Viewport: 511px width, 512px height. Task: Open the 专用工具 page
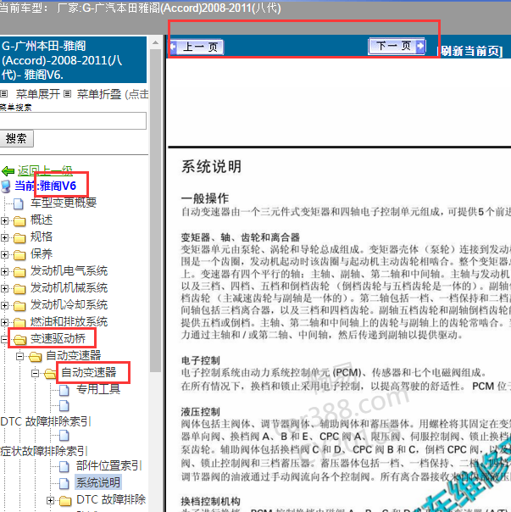point(98,389)
